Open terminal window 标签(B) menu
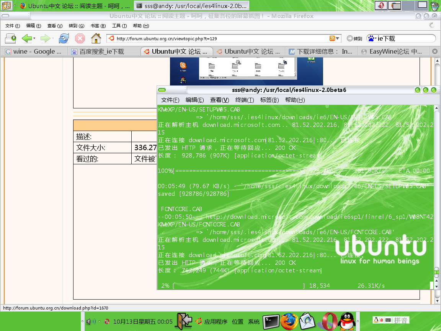Viewport: 441px width, 331px height. click(269, 100)
